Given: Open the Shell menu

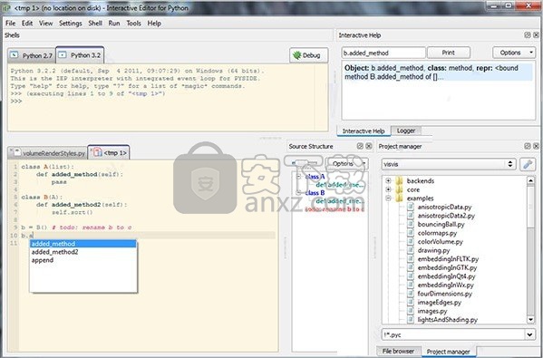Looking at the screenshot, I should 95,24.
